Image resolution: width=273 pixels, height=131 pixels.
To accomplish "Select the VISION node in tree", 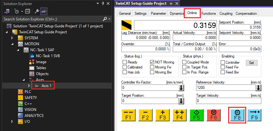I will pyautogui.click(x=30, y=110).
